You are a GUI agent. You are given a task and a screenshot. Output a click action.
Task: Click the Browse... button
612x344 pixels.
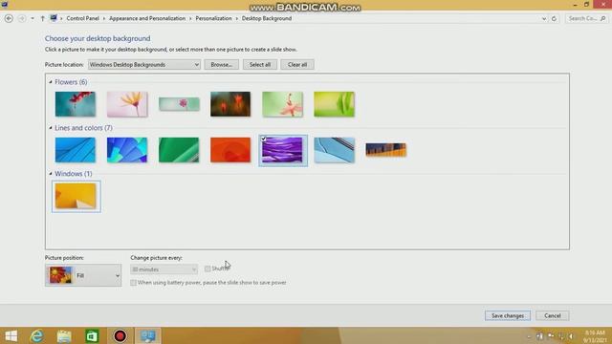pyautogui.click(x=221, y=64)
